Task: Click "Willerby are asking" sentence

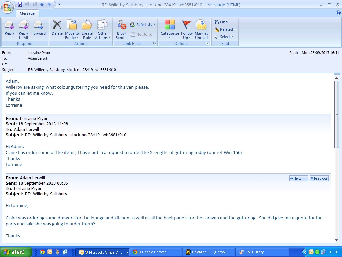Action: (x=77, y=87)
